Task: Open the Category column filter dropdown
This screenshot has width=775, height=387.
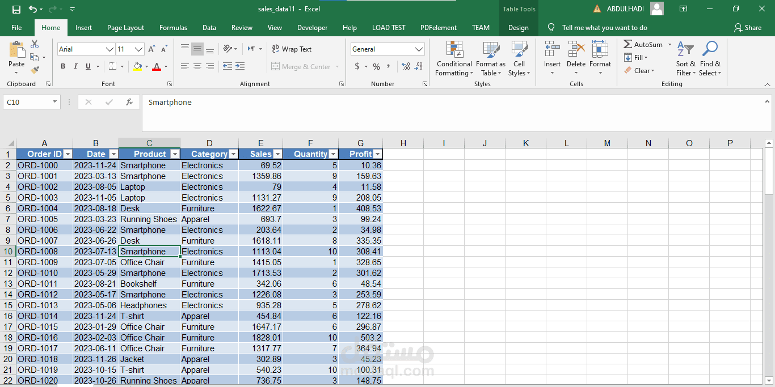Action: [233, 154]
